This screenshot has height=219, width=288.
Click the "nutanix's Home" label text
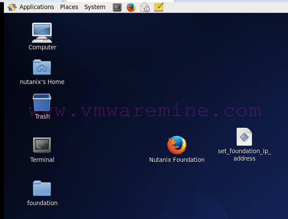click(x=42, y=82)
